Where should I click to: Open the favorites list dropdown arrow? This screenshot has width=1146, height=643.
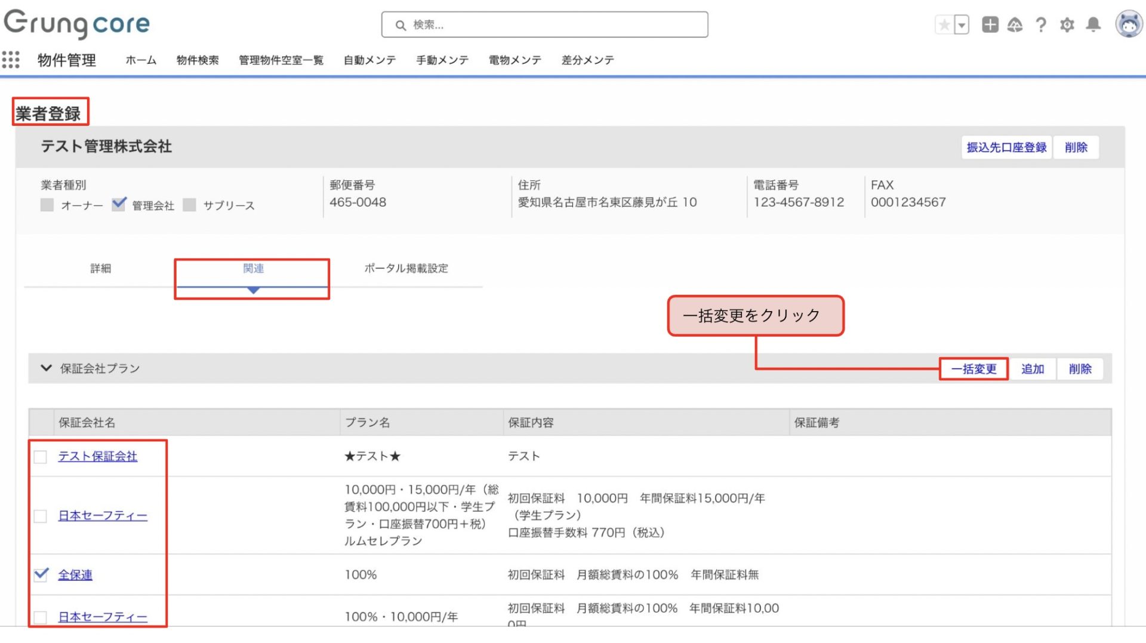coord(962,25)
